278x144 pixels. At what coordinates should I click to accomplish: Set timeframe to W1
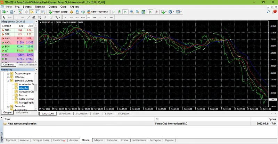tap(106, 17)
